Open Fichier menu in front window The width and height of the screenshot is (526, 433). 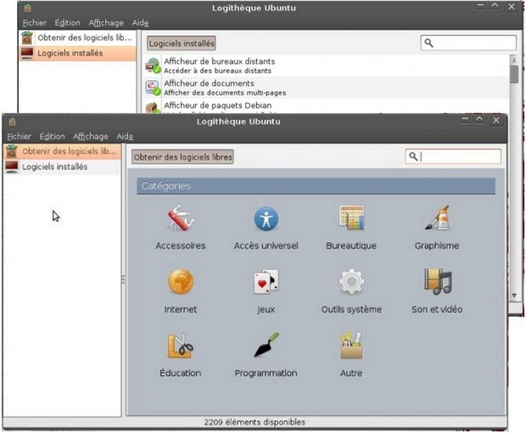(20, 137)
